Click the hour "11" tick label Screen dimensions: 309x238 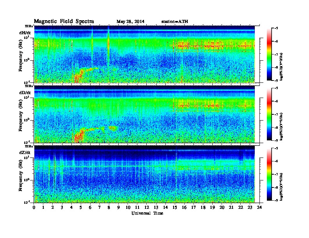click(x=137, y=208)
